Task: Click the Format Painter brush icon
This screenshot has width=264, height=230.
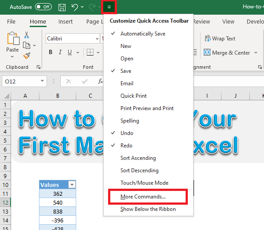Action: coord(27,56)
